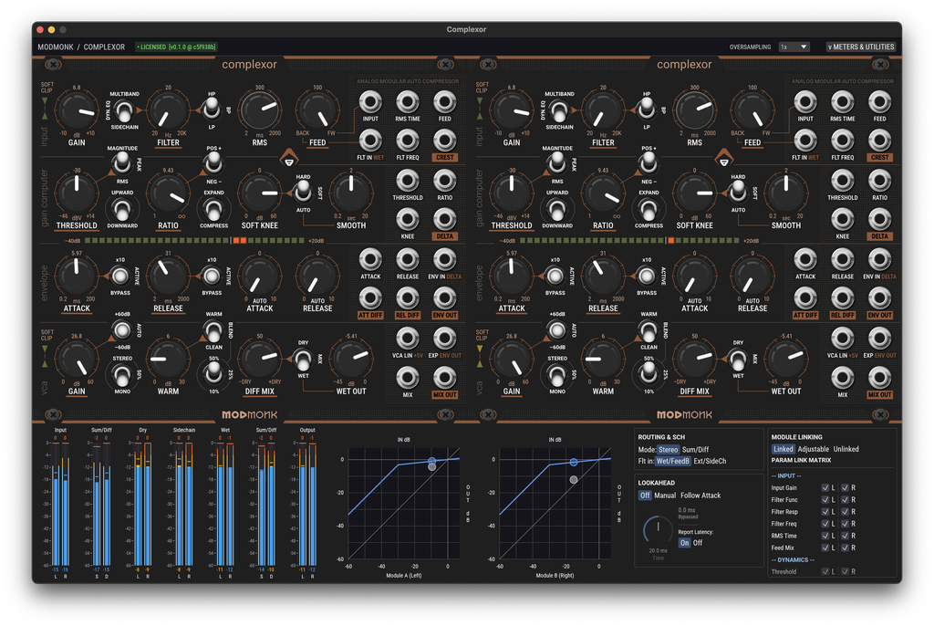Screen dimensions: 934x626
Task: Click the VCA LIN jack in the right module
Action: click(842, 338)
